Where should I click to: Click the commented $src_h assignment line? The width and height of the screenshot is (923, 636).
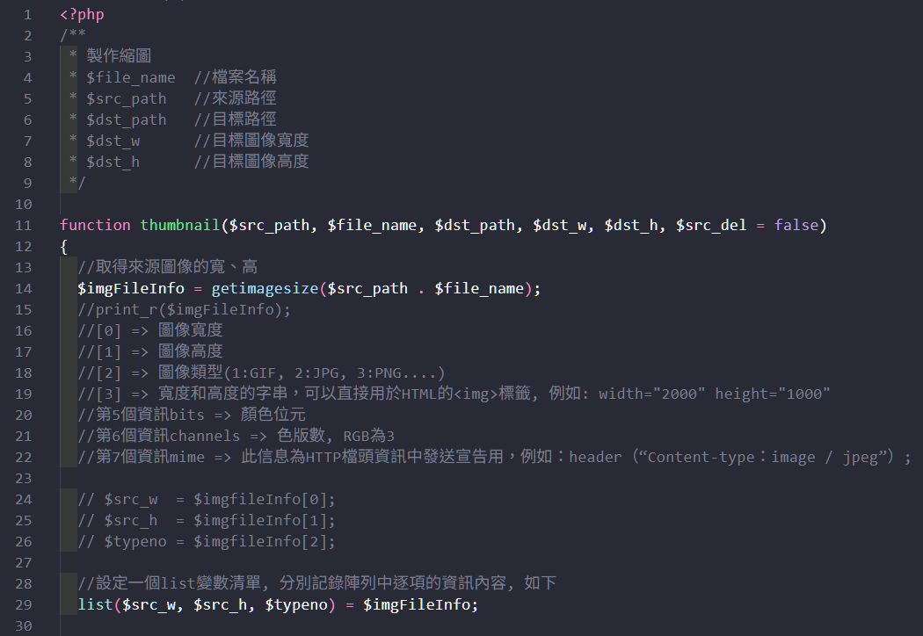tap(207, 520)
